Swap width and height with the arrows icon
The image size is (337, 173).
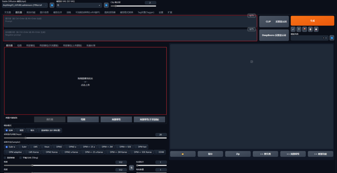(x=131, y=168)
